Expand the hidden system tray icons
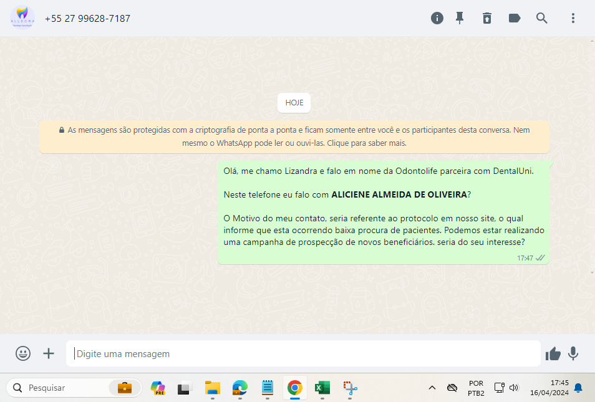Screen dimensions: 595x402 click(432, 388)
